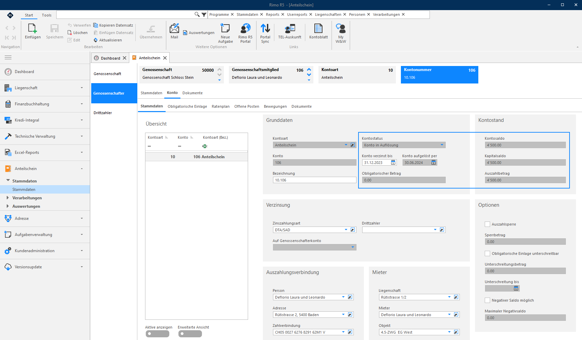The width and height of the screenshot is (582, 340).
Task: Click Aktualisieren refresh icon
Action: tap(96, 40)
